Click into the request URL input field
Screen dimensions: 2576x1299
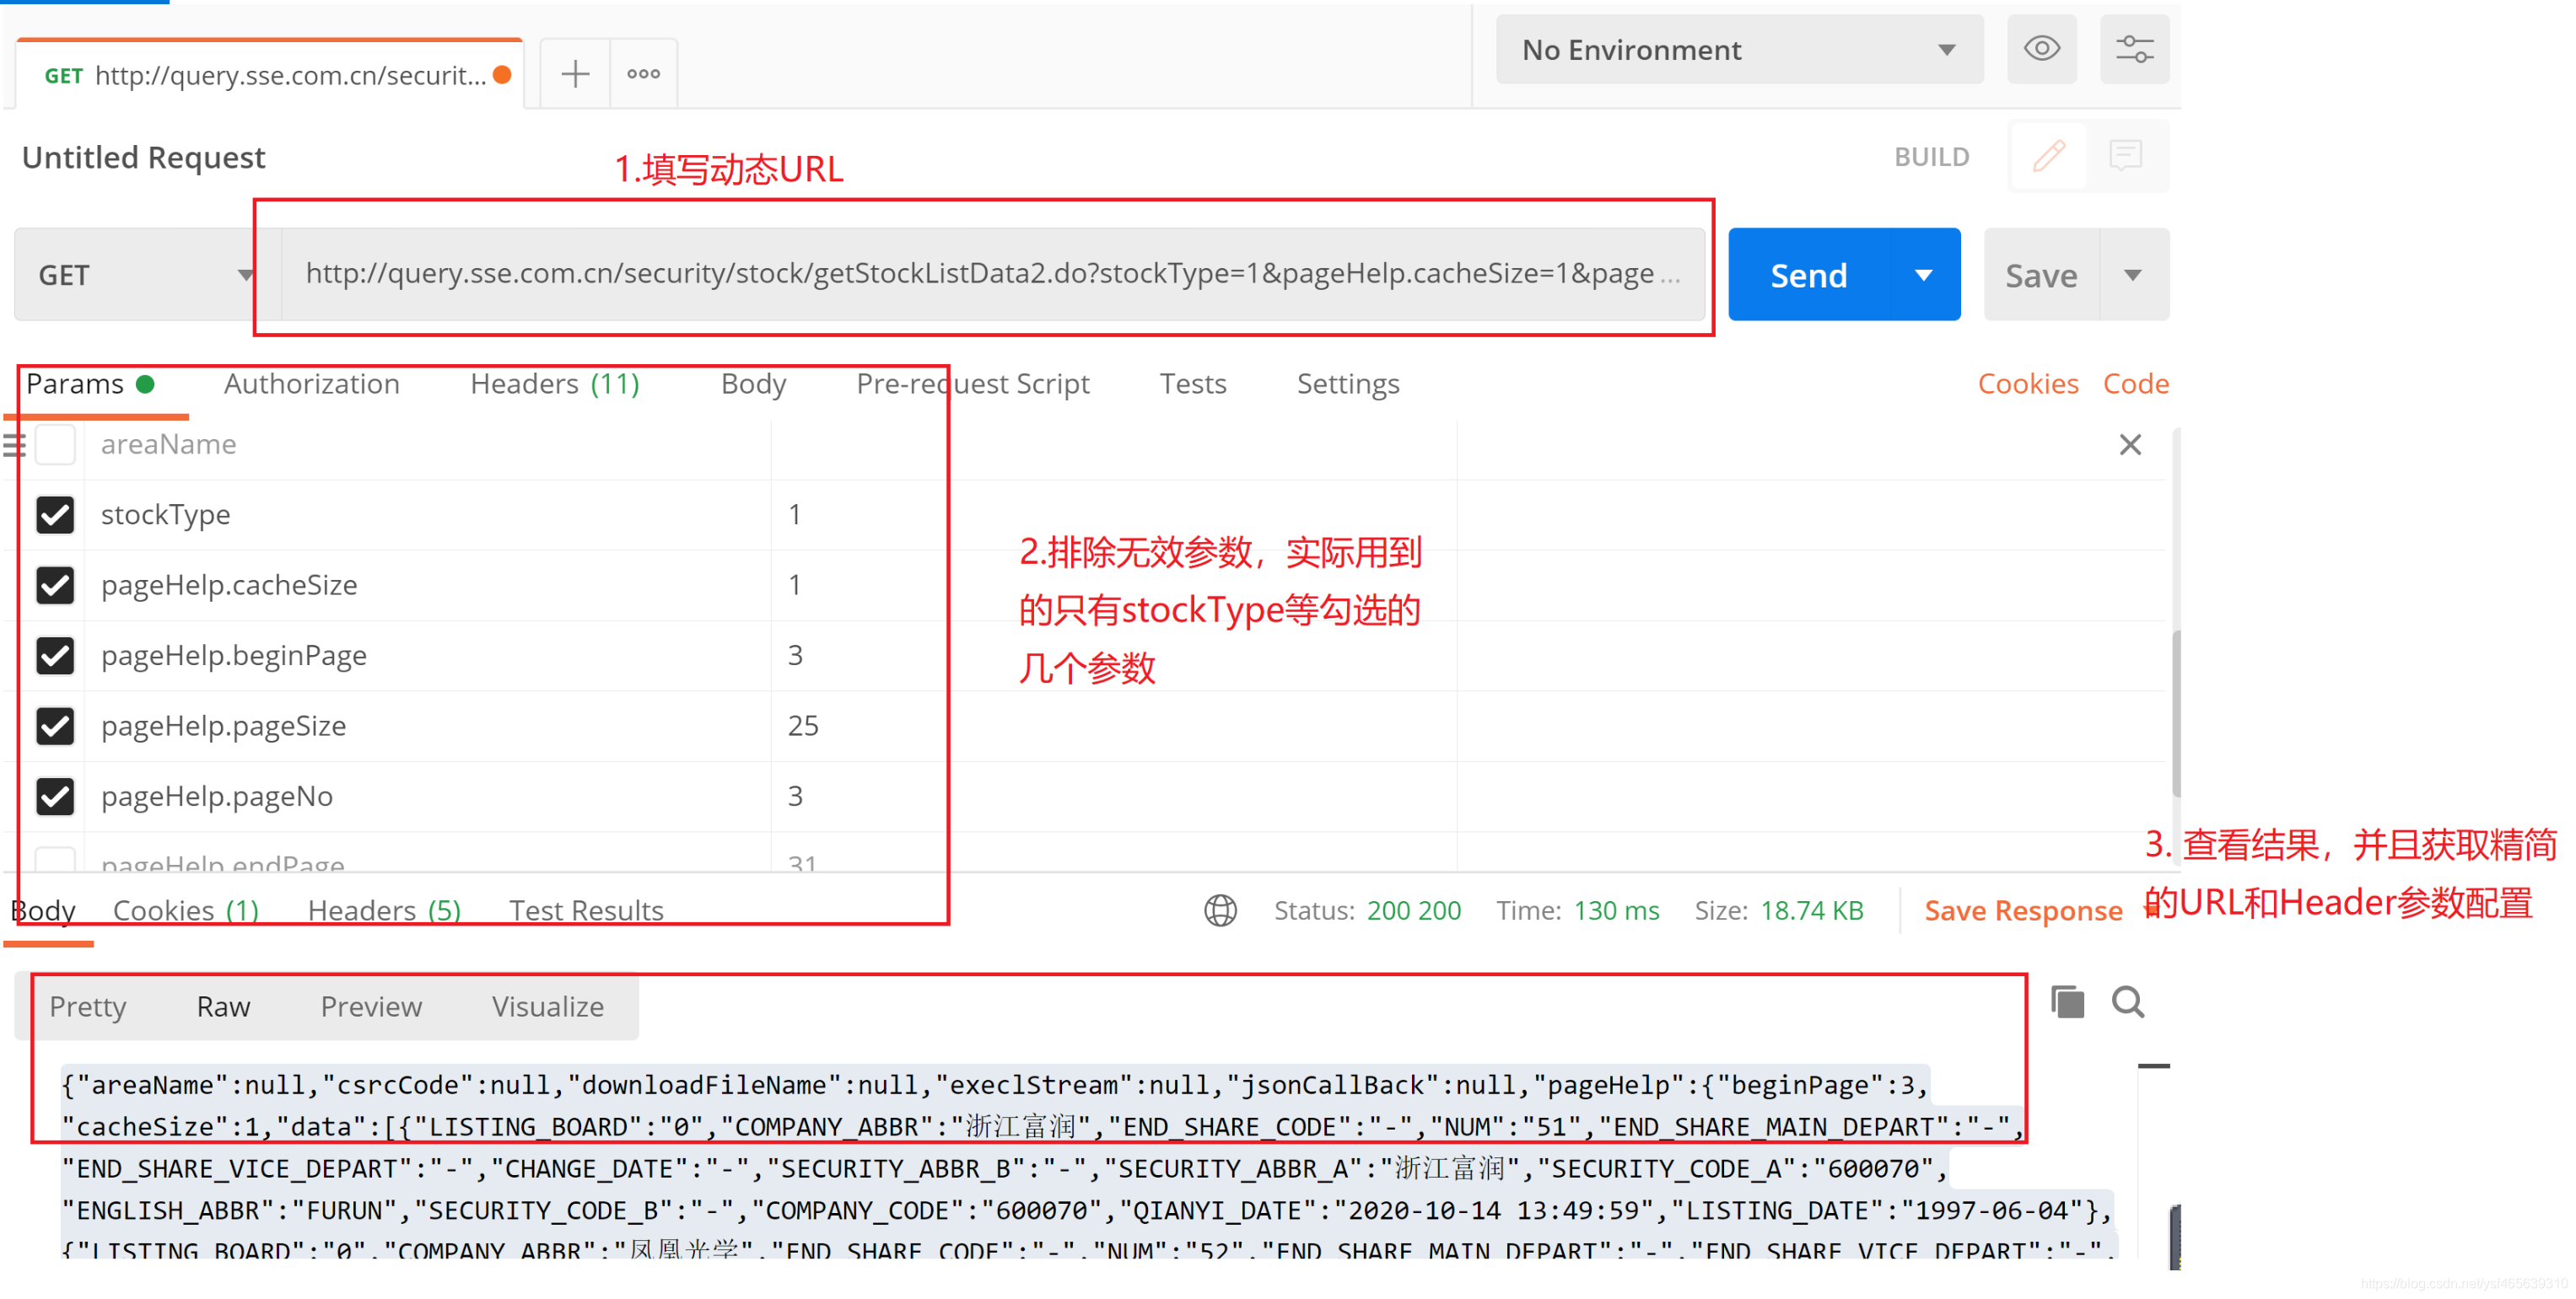coord(980,274)
